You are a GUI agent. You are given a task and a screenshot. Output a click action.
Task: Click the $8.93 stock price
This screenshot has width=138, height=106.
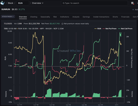click(x=15, y=9)
